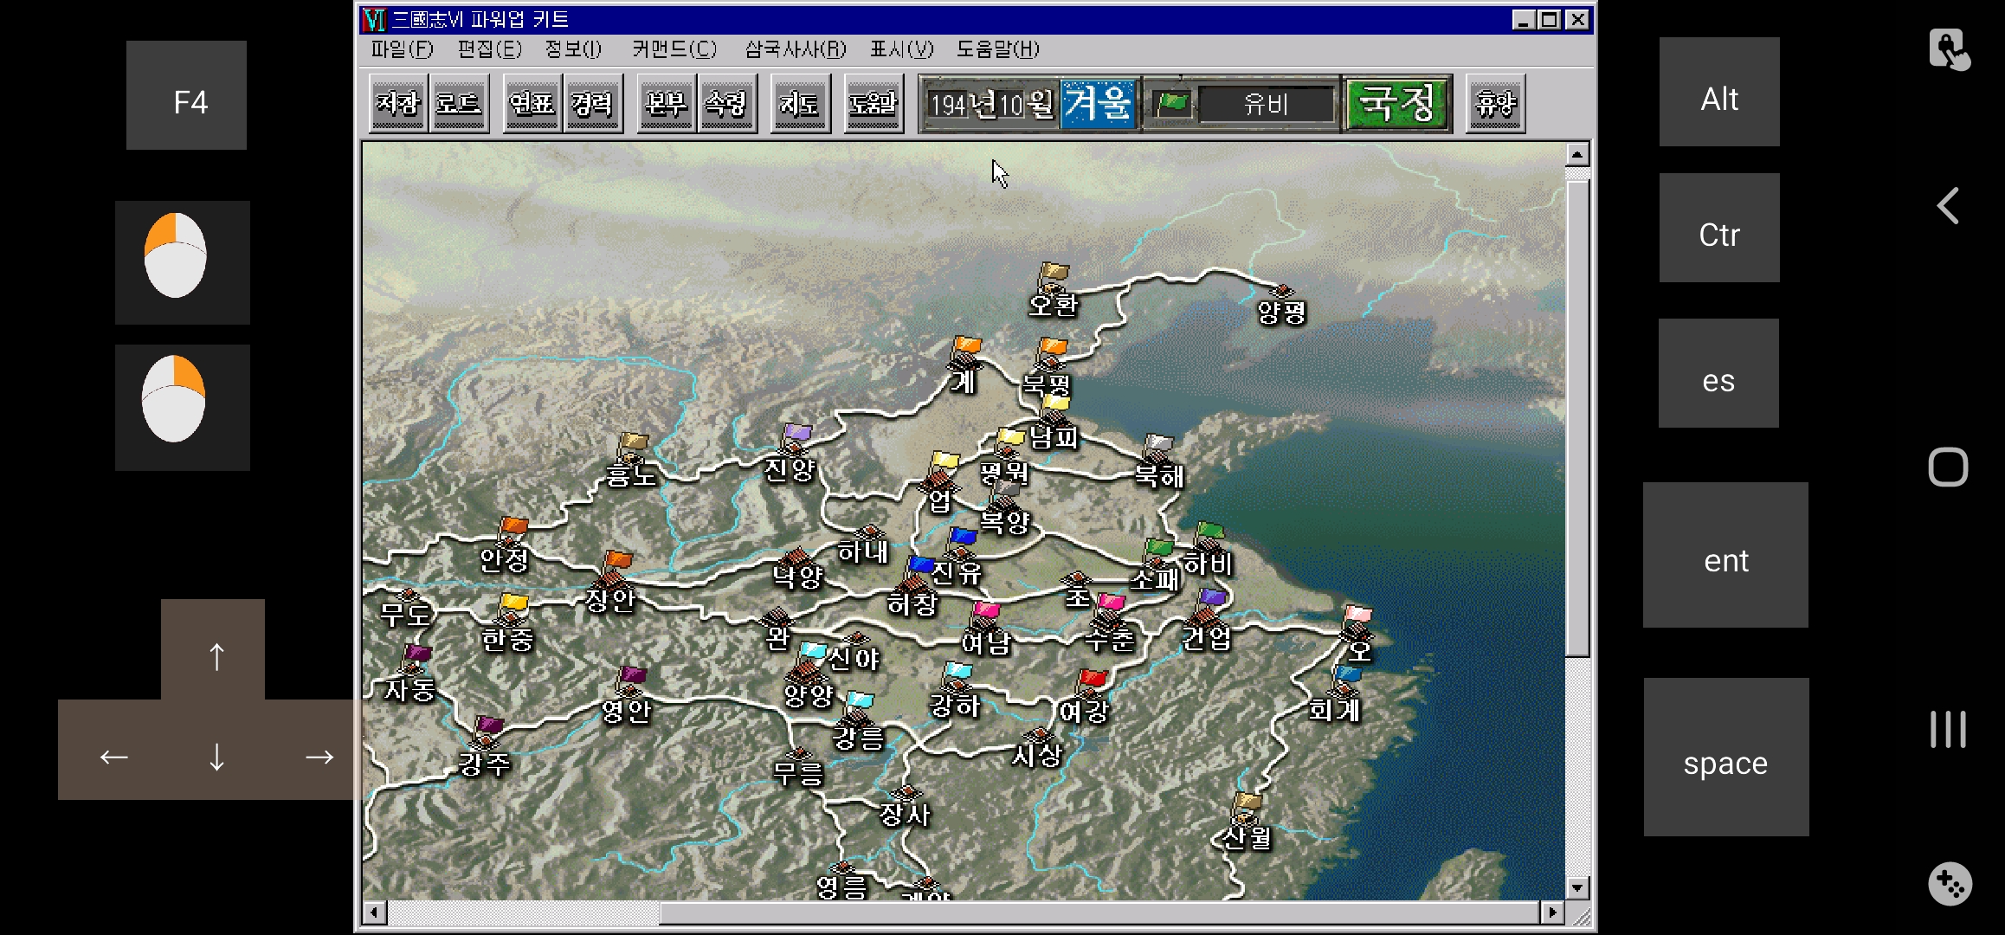Click the map vertical scrollbar up arrow

(x=1577, y=155)
